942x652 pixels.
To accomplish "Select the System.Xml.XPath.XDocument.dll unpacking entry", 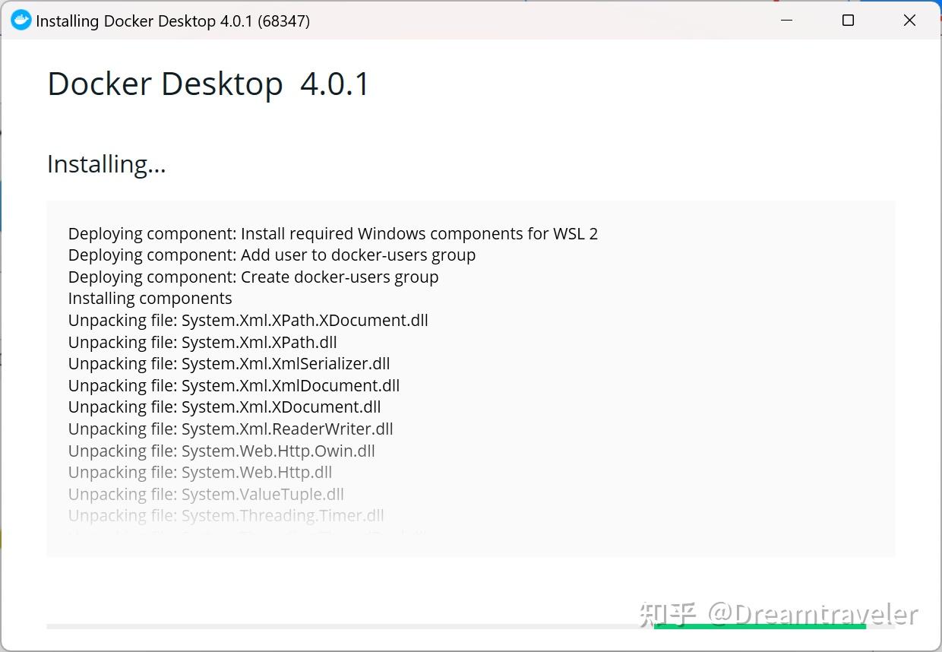I will (x=248, y=320).
